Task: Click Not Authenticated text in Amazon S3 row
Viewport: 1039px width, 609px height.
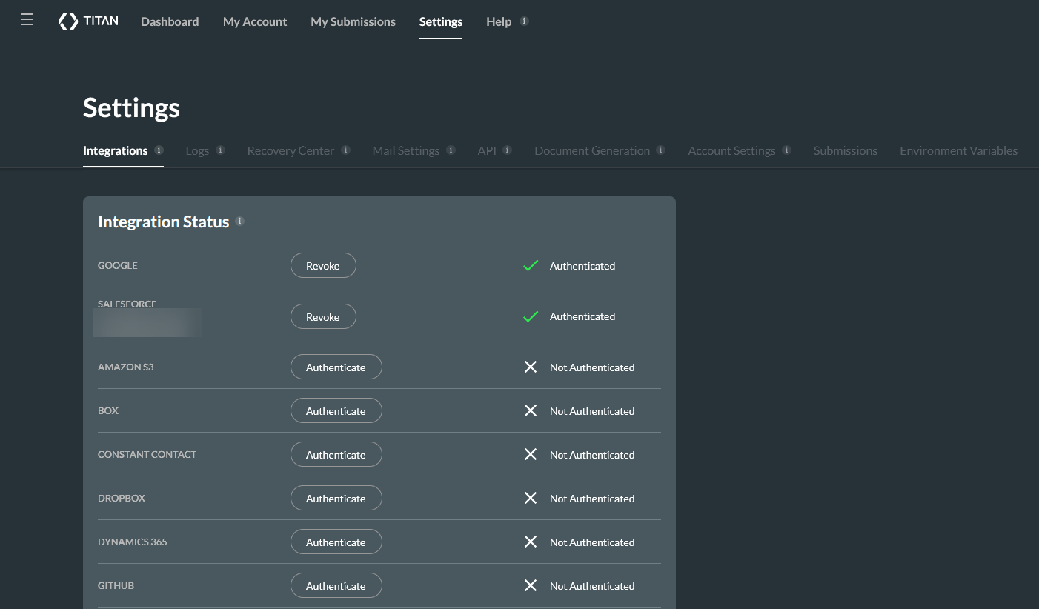Action: click(592, 367)
